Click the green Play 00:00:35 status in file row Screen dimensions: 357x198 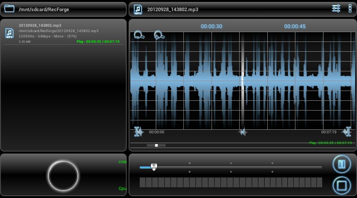click(x=98, y=41)
